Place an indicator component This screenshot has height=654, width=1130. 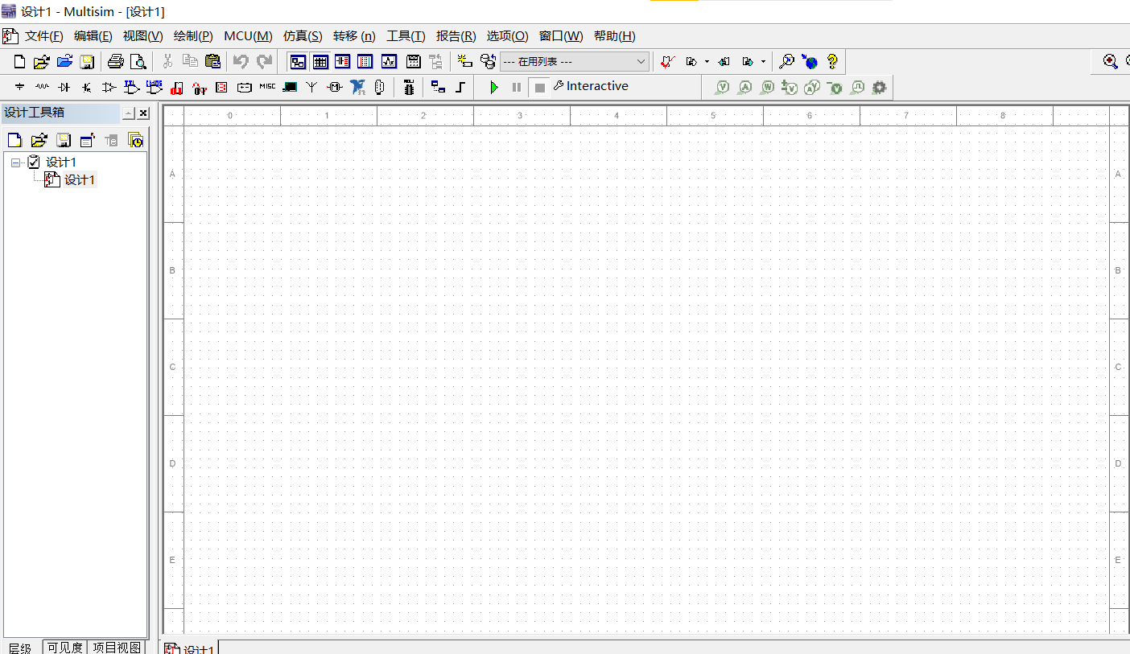(x=221, y=87)
